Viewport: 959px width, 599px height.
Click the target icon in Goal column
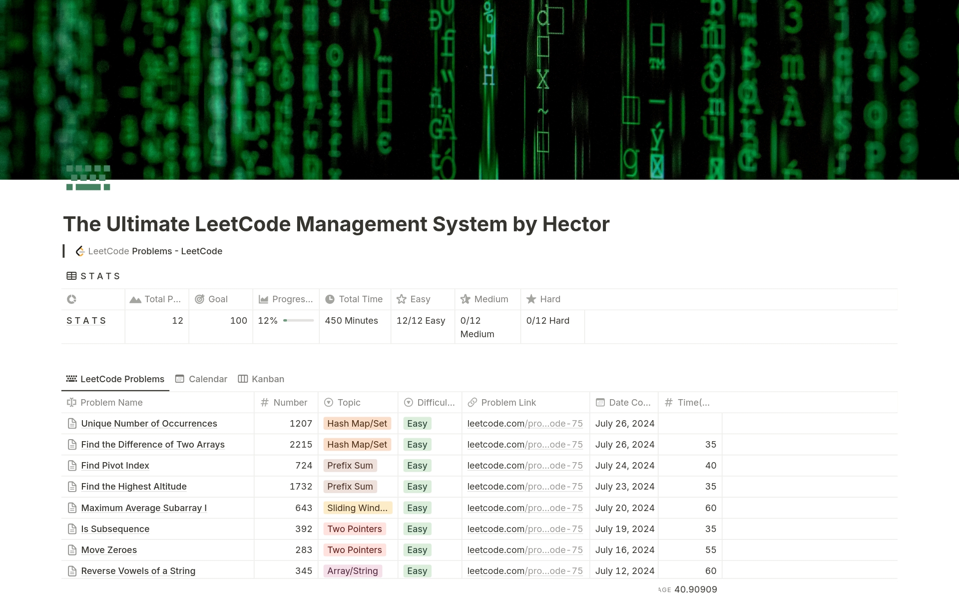tap(199, 299)
